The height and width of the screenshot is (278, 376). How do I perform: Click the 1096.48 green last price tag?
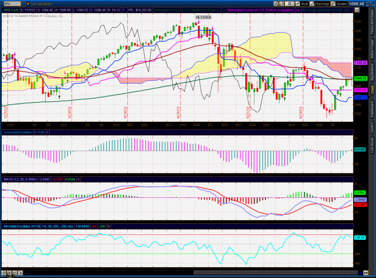coord(361,78)
